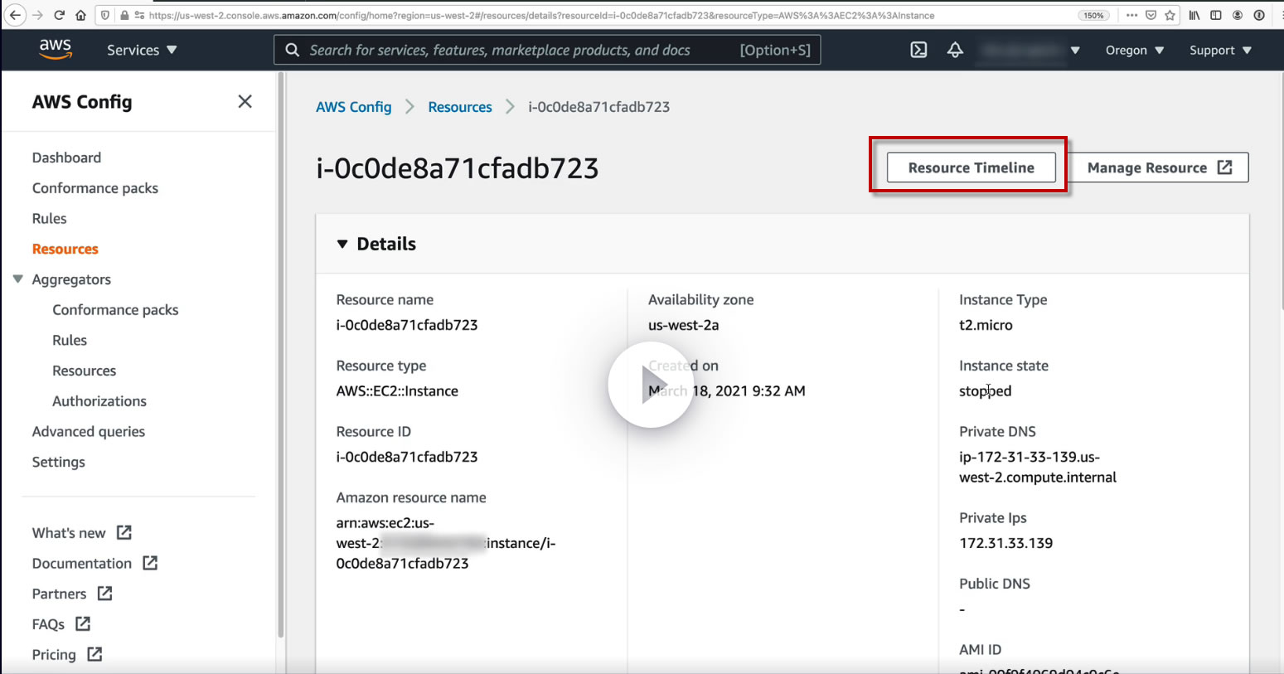Screen dimensions: 1284x674
Task: Click the external-link icon beside What's new
Action: (x=124, y=532)
